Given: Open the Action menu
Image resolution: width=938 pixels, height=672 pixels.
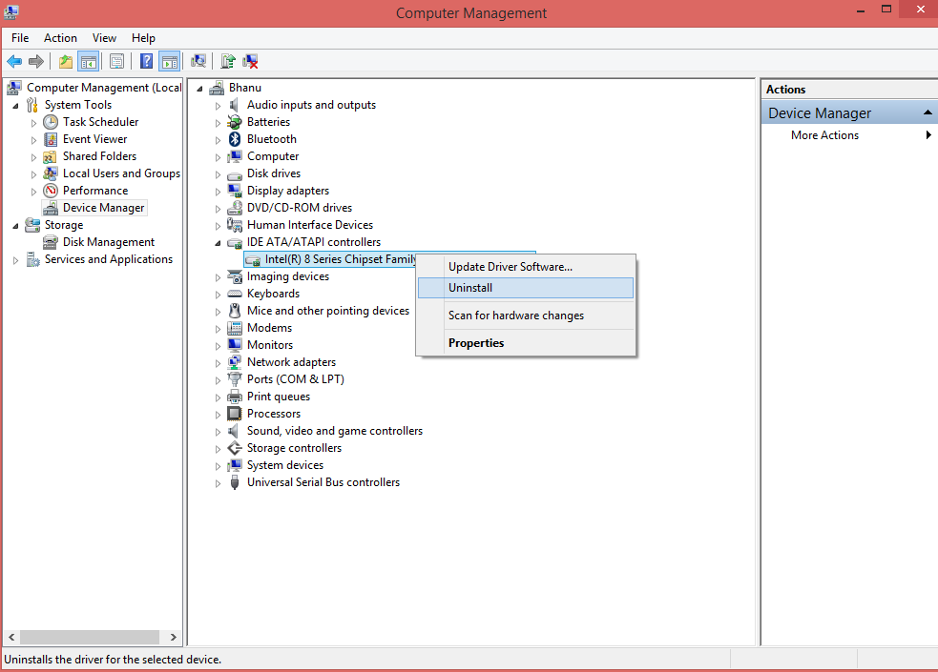Looking at the screenshot, I should (60, 37).
